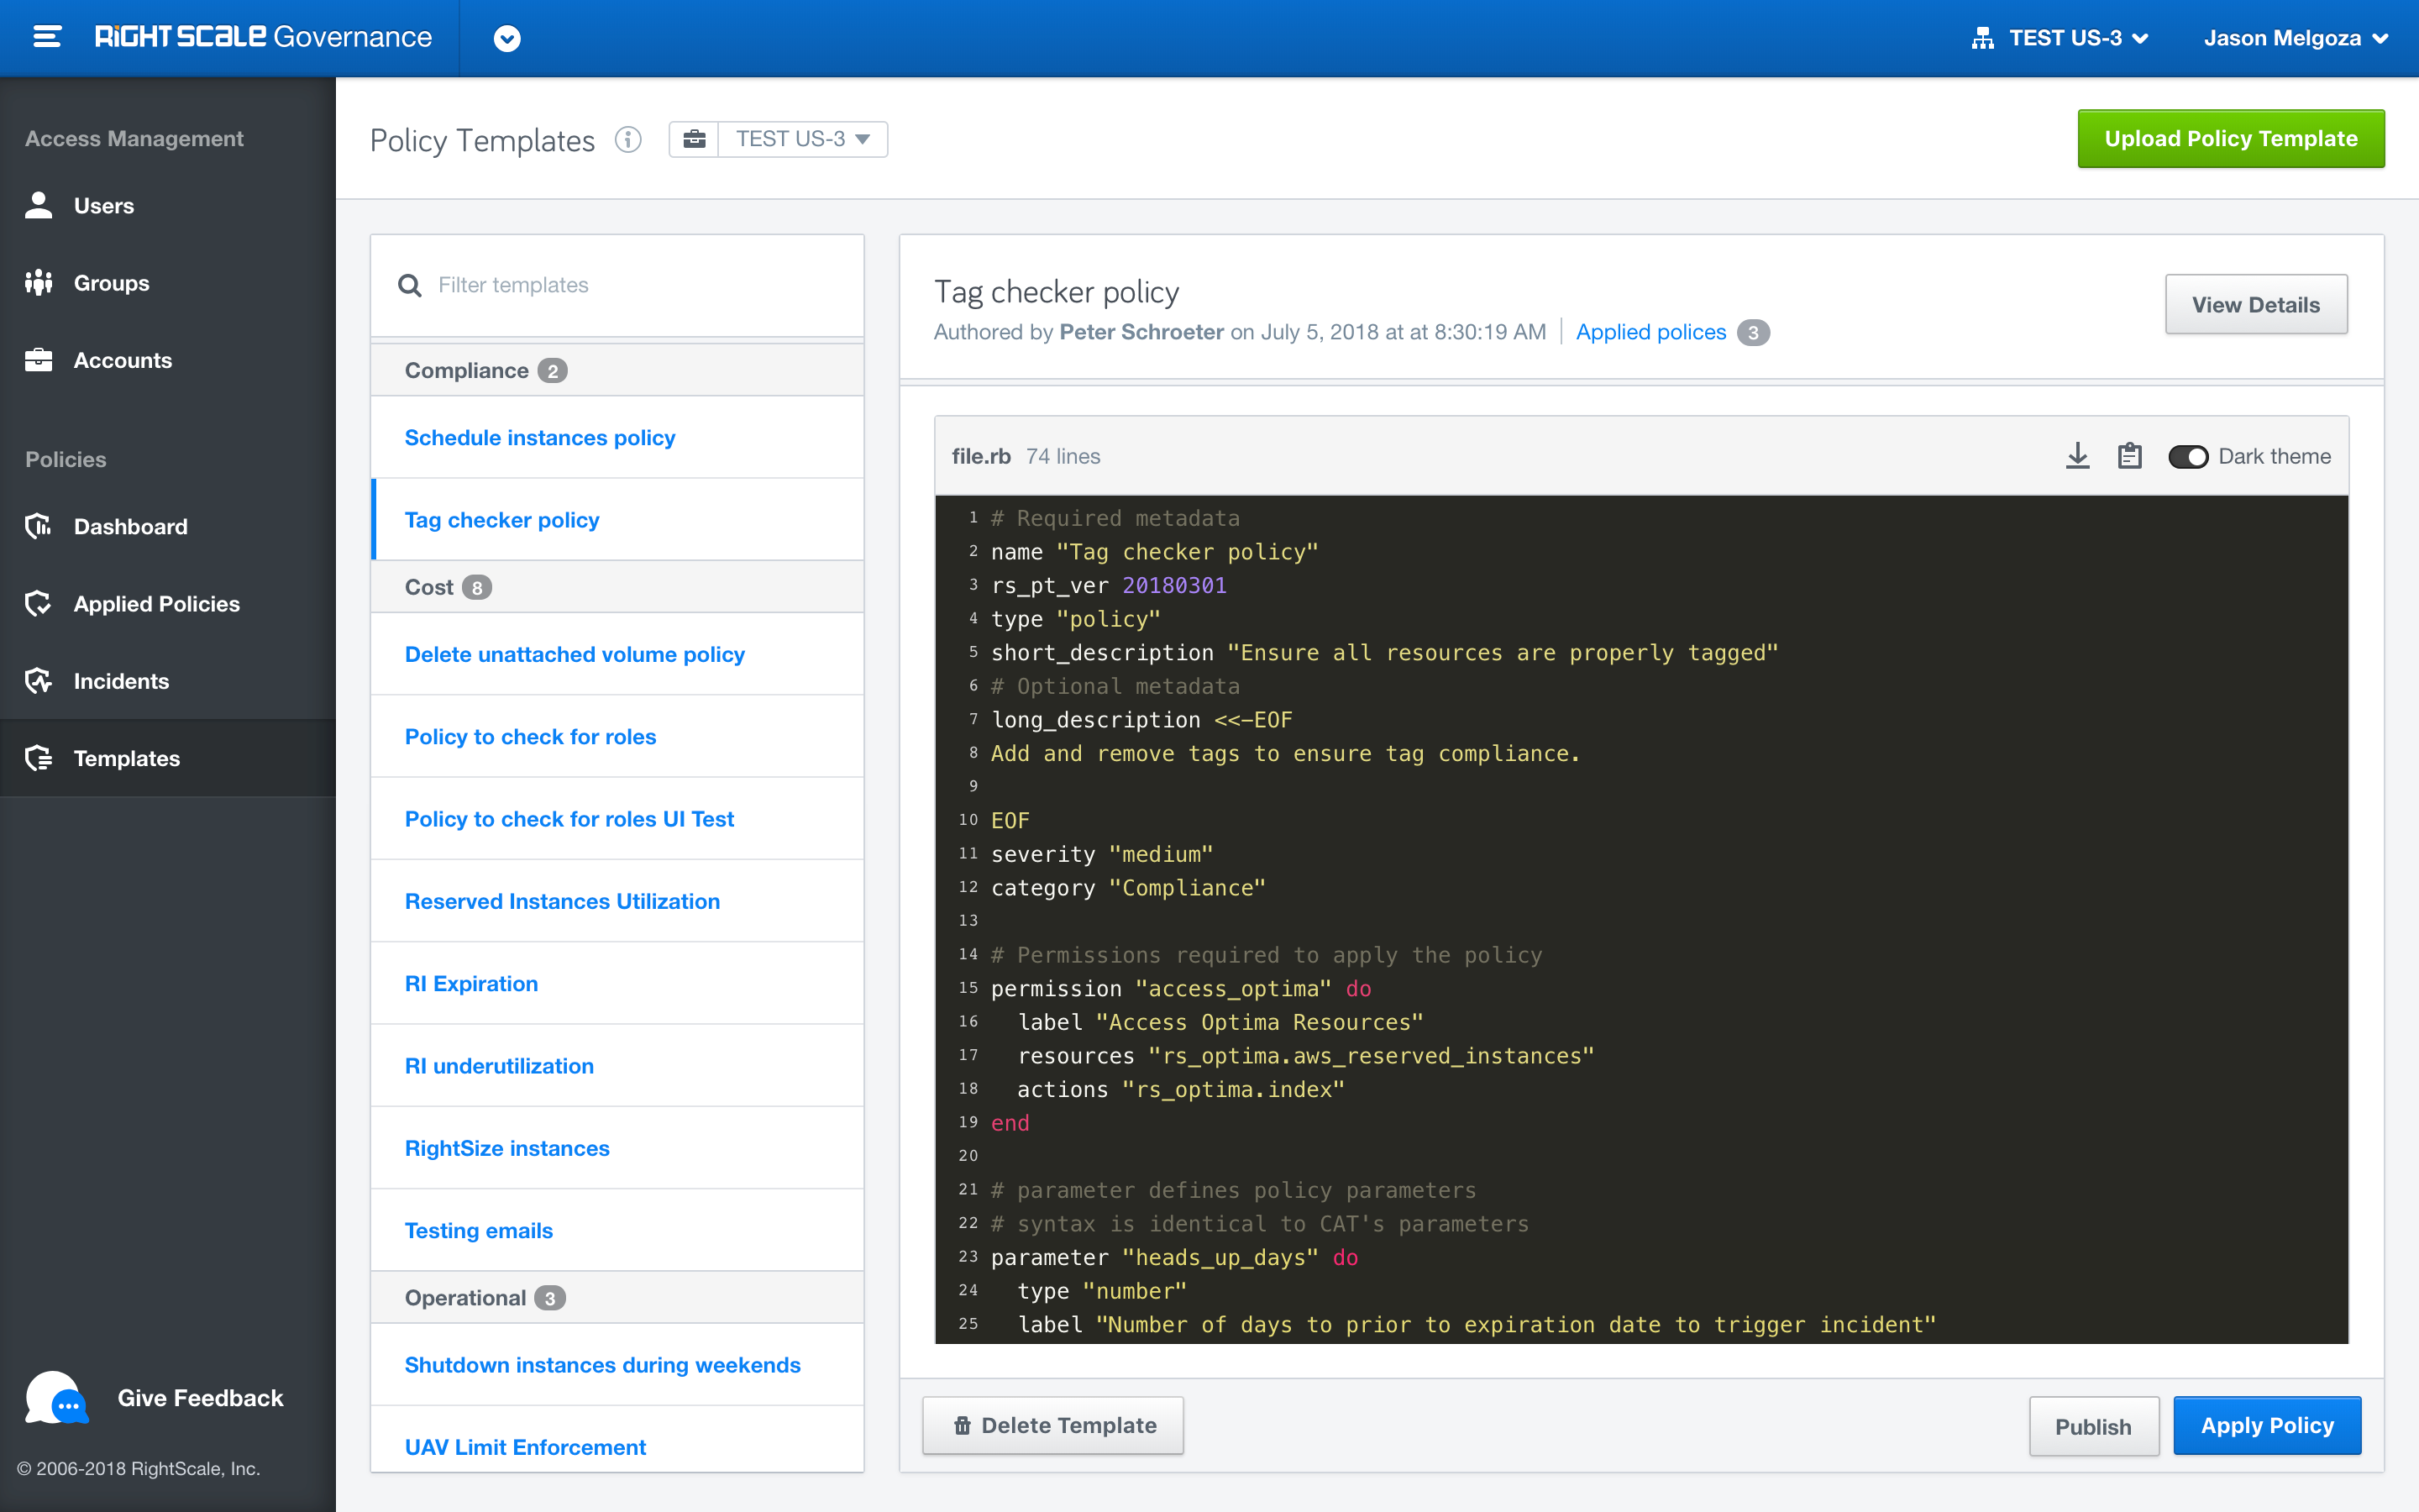Image resolution: width=2419 pixels, height=1512 pixels.
Task: Download file.rb using download icon
Action: point(2077,456)
